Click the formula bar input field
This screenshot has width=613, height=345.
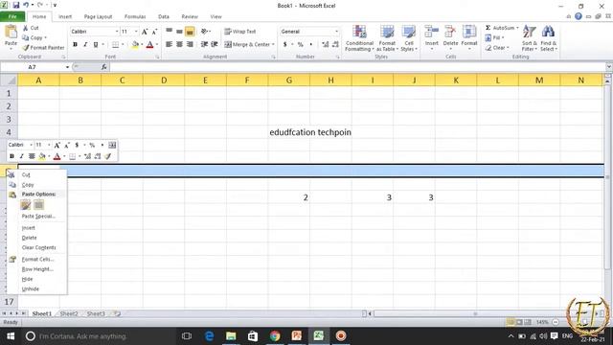[x=357, y=67]
